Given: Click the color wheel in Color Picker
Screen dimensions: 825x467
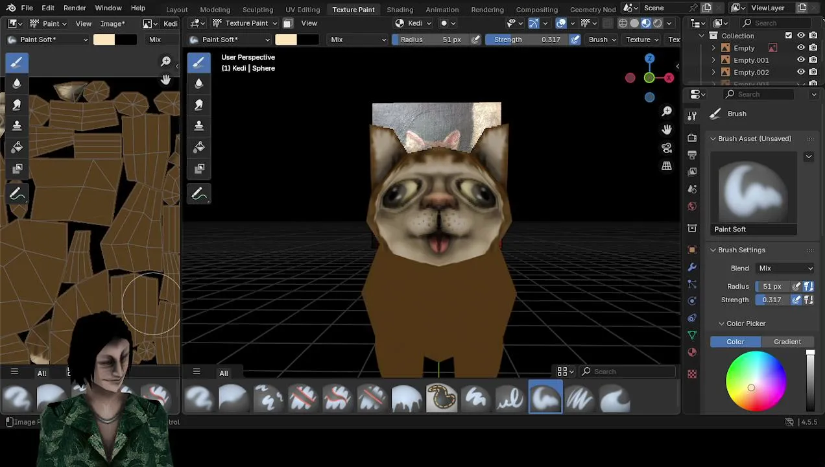Looking at the screenshot, I should click(756, 381).
